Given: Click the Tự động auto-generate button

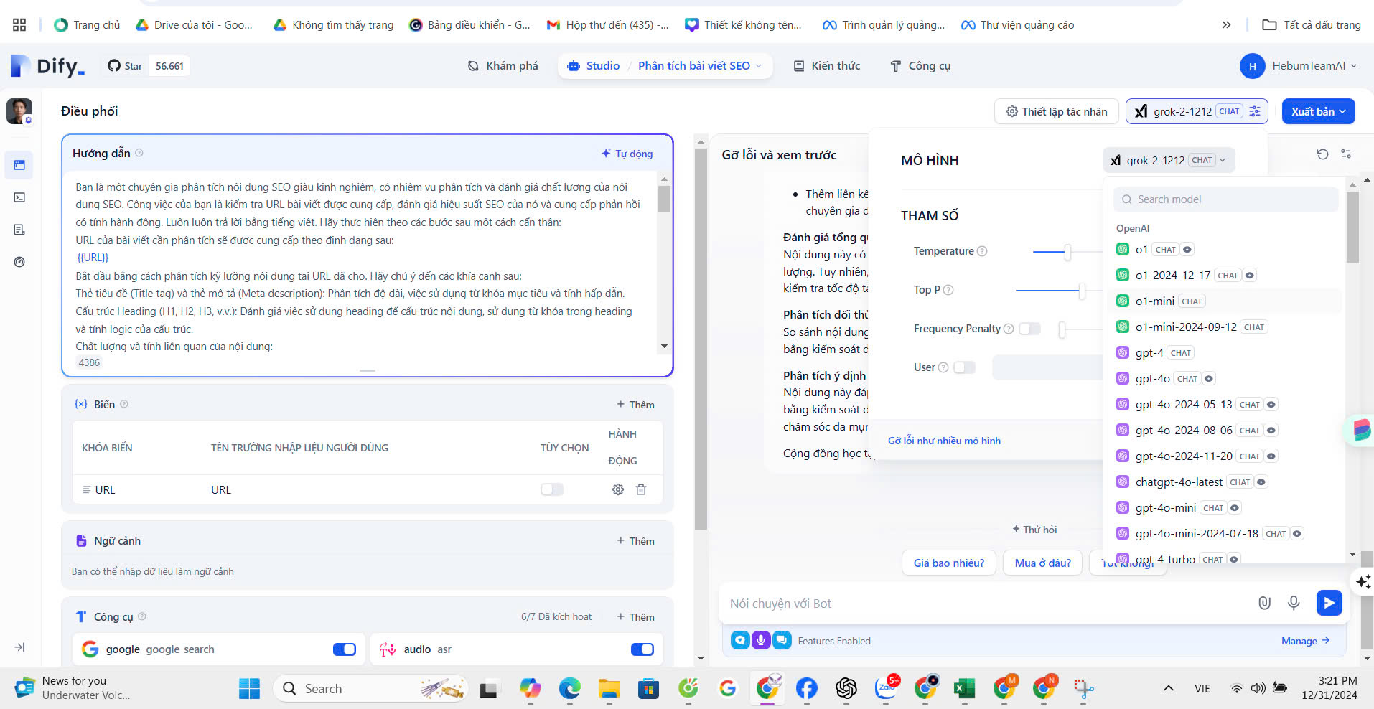Looking at the screenshot, I should coord(627,154).
